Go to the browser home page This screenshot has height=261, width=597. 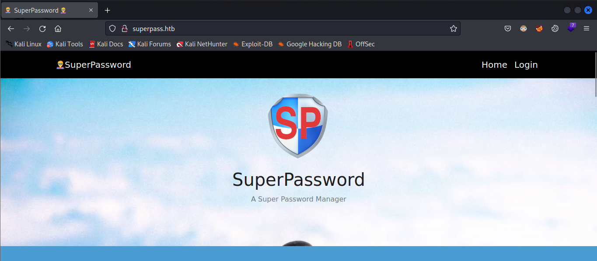58,29
